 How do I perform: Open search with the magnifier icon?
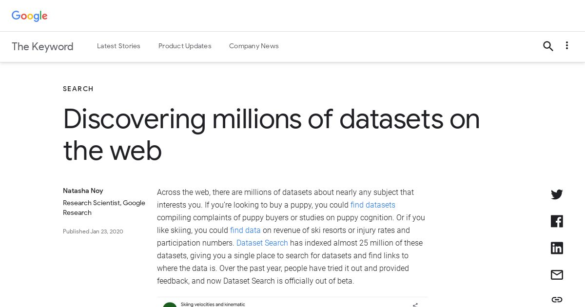(548, 46)
